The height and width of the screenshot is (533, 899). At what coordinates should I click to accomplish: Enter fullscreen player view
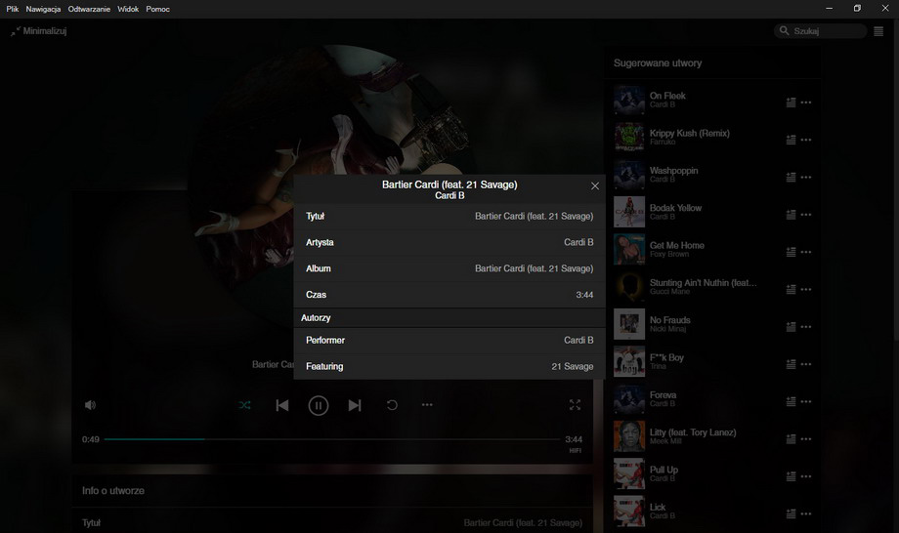[x=575, y=405]
